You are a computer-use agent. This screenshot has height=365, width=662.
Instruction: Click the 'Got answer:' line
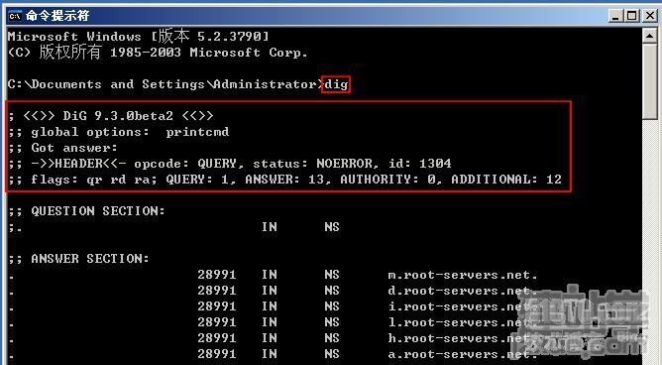click(x=62, y=148)
